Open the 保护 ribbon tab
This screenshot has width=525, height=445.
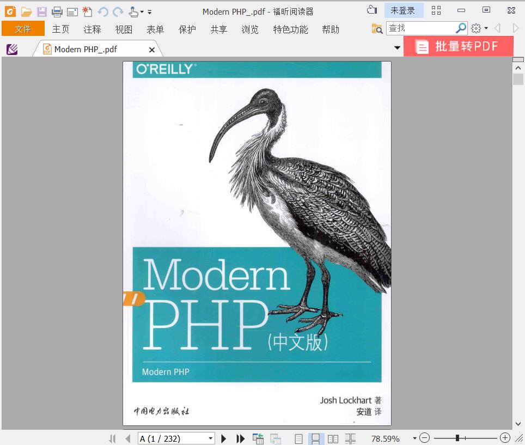pos(187,29)
